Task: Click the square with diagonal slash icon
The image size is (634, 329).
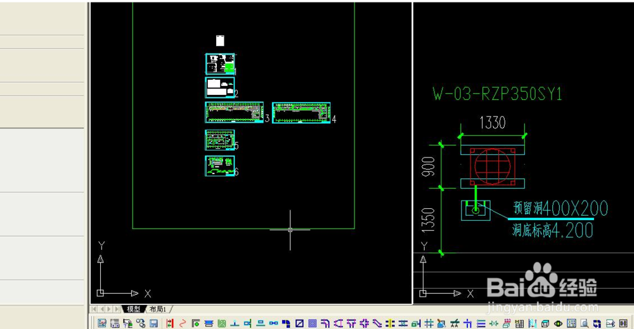Action: point(299,323)
